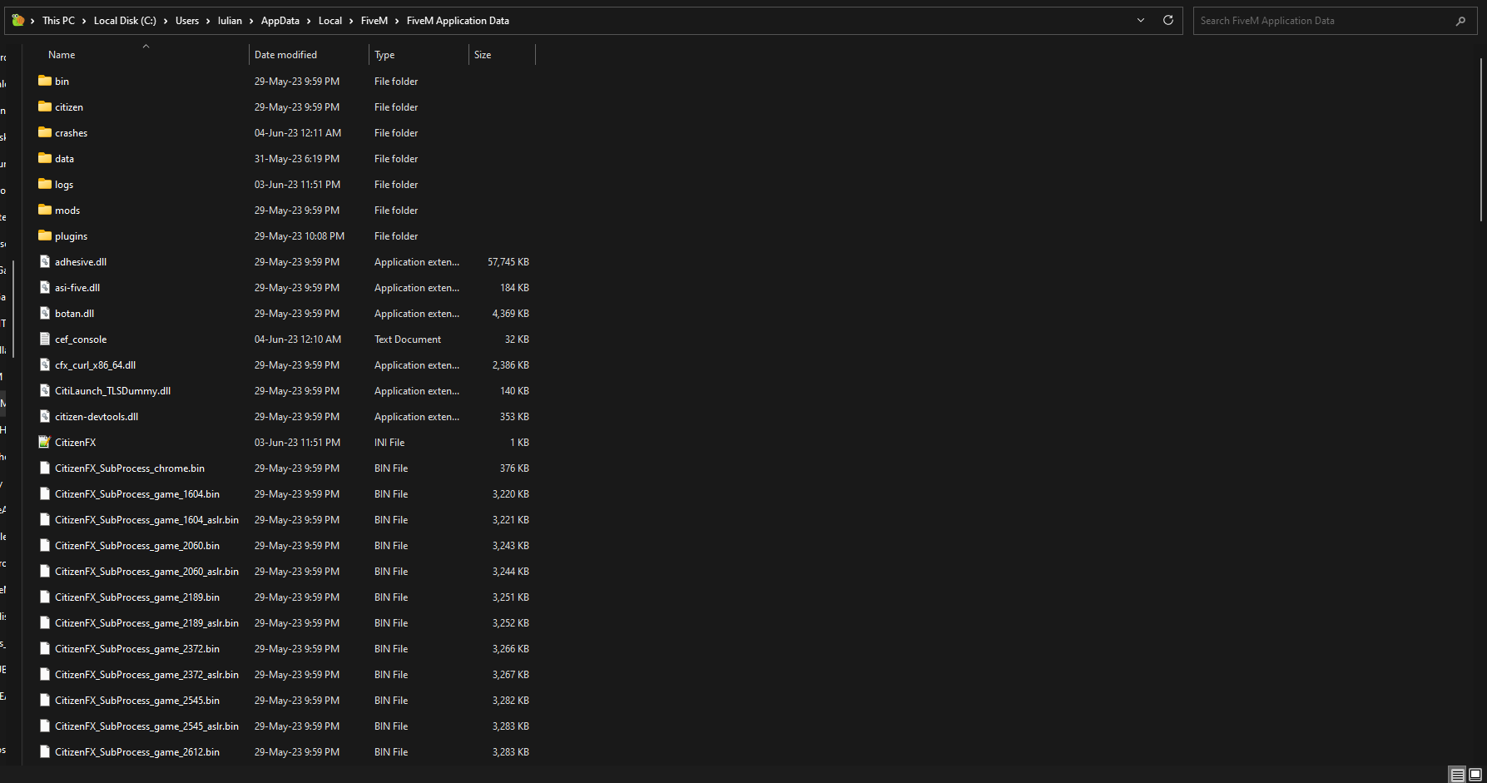Sort files by Date modified column
The image size is (1487, 783).
click(285, 55)
